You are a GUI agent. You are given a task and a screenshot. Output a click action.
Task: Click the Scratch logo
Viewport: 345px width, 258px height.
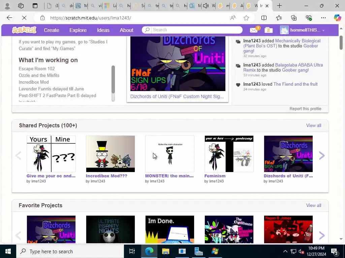24,30
